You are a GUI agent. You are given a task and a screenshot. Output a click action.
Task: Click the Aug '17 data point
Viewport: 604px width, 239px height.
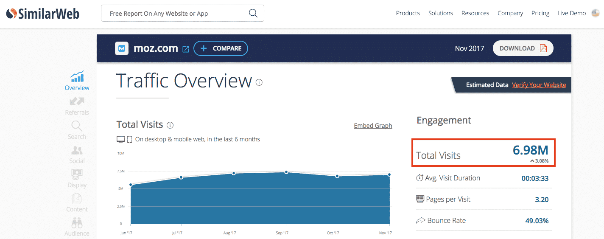[234, 173]
